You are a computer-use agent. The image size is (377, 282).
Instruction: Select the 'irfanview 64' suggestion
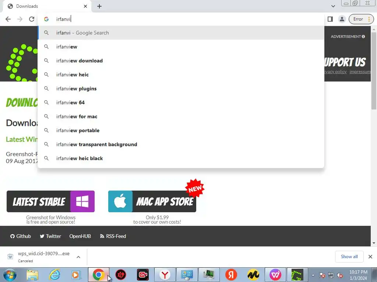coord(181,102)
